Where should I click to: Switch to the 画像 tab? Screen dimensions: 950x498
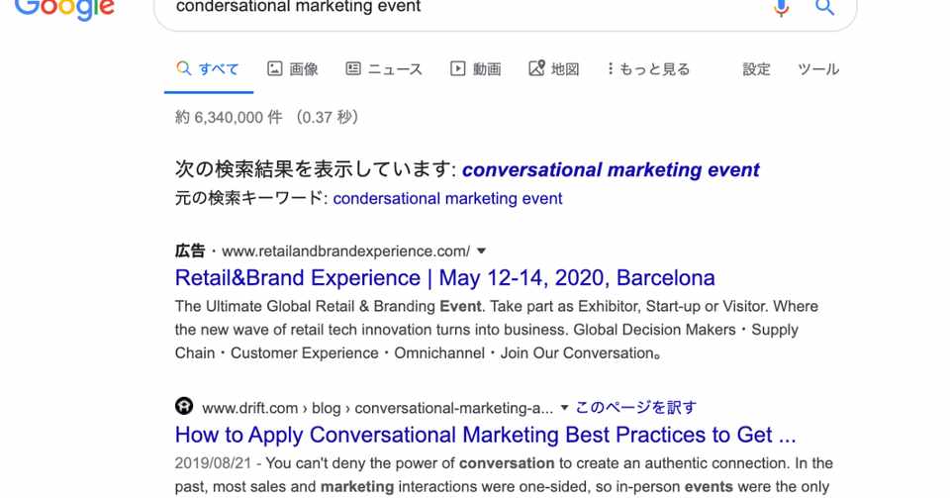(x=293, y=69)
